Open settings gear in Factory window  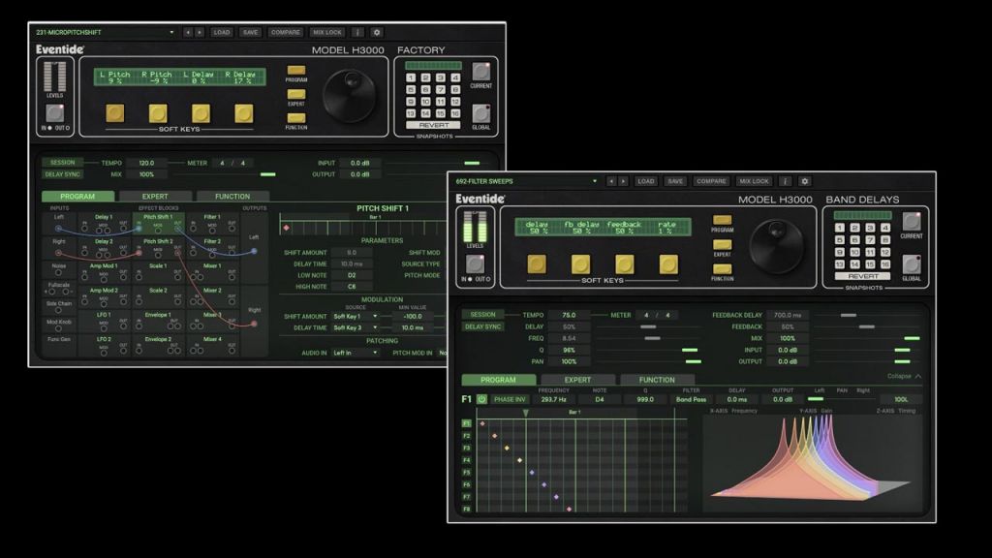coord(377,32)
